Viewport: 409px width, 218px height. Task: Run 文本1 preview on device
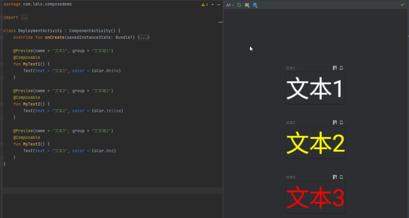341,68
